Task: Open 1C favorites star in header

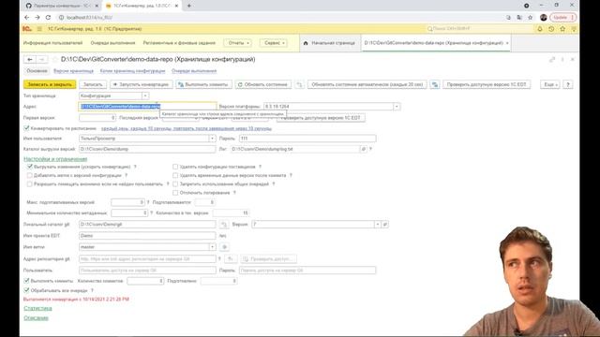Action: pos(562,29)
